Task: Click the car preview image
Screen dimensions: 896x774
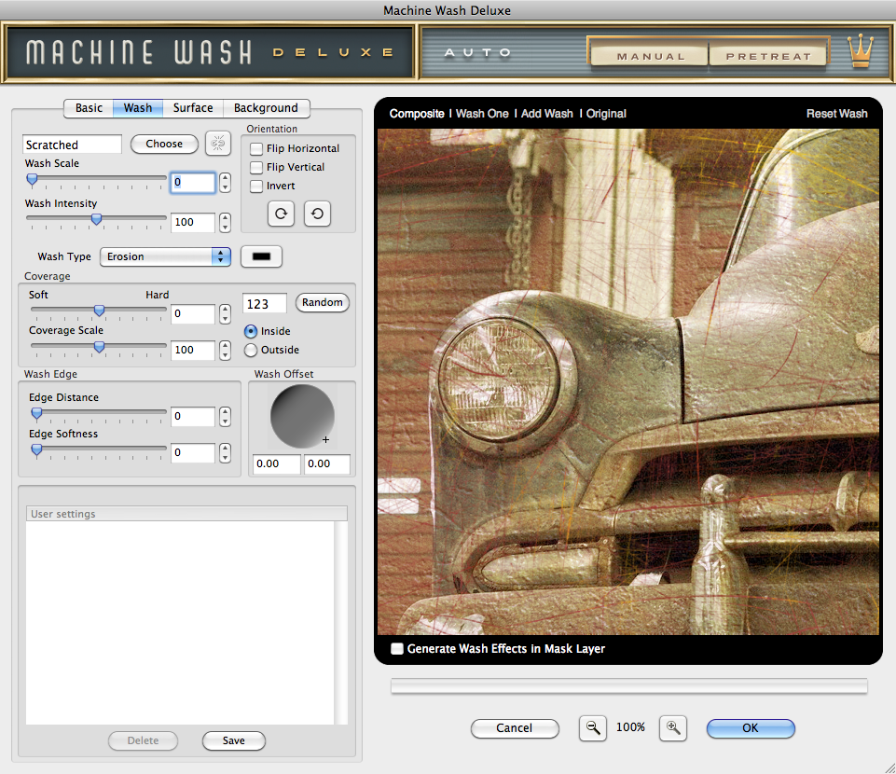Action: pyautogui.click(x=628, y=381)
